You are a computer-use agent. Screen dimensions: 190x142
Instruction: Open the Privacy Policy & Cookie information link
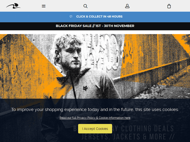tap(95, 118)
